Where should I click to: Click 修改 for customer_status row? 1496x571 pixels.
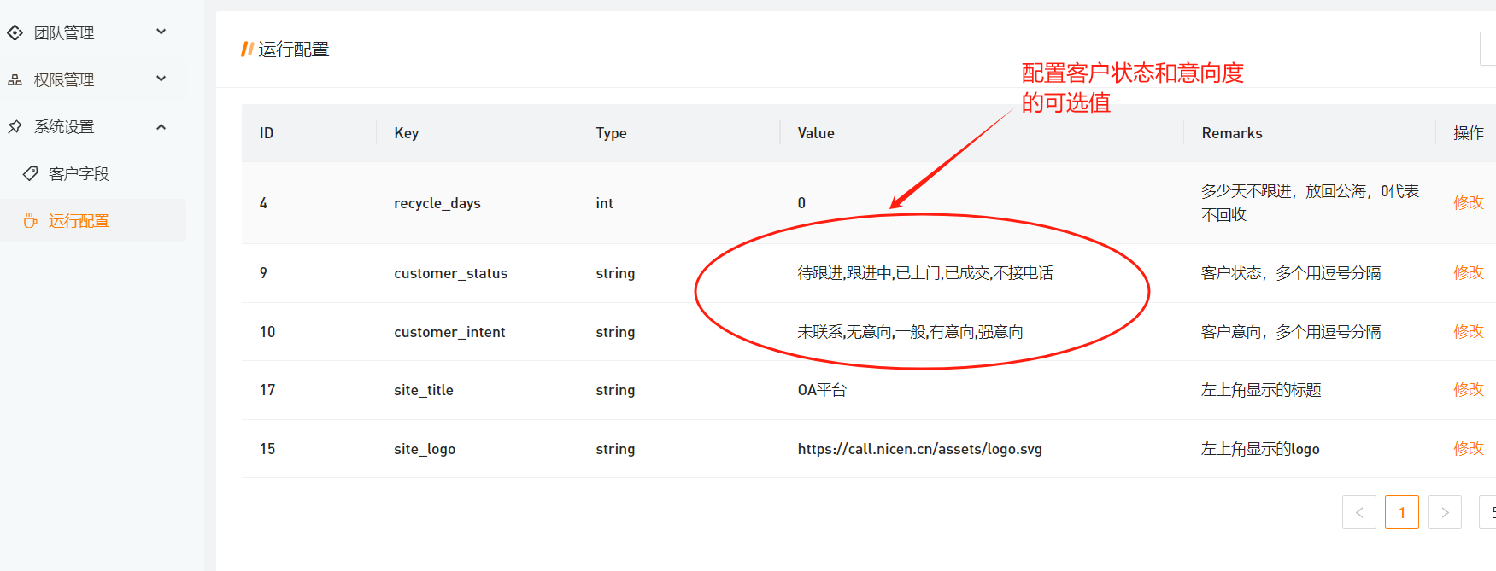click(x=1468, y=272)
